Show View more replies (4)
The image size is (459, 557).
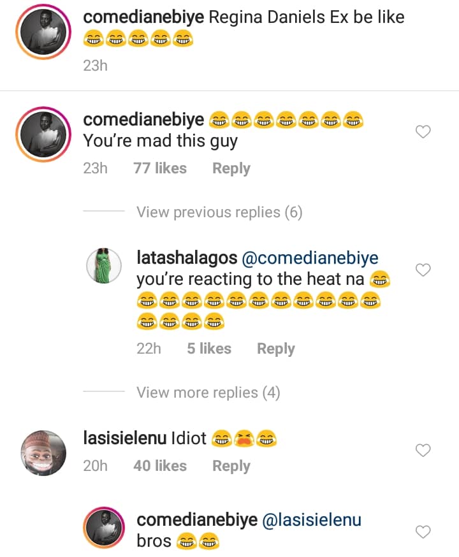[x=208, y=393]
